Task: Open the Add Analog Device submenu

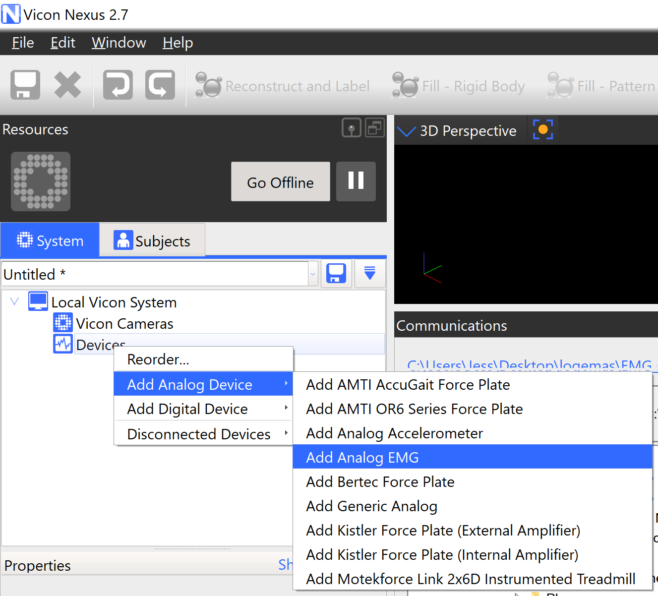Action: [204, 384]
